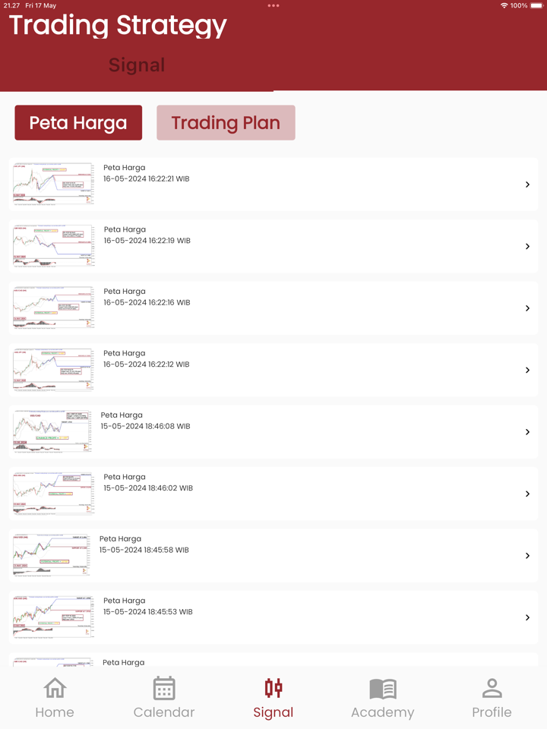Open Peta Harga 15-05-2024 18:45:58 WIB item
The height and width of the screenshot is (729, 547).
click(144, 544)
